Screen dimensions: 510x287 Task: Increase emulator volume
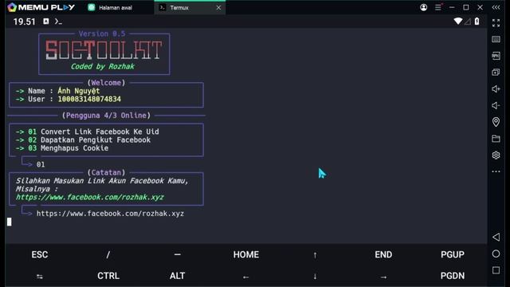(496, 88)
